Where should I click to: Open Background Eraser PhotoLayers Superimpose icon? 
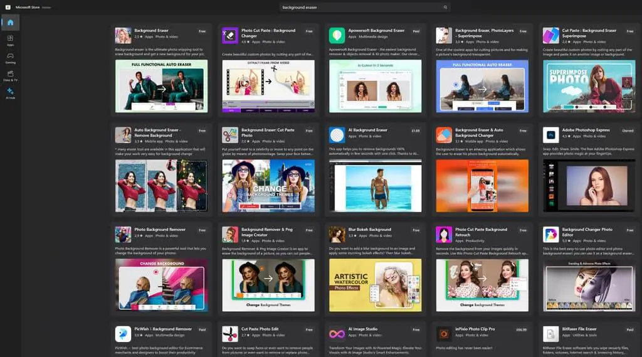point(444,36)
